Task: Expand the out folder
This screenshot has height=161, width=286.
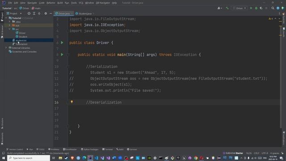Action: (x=9, y=25)
